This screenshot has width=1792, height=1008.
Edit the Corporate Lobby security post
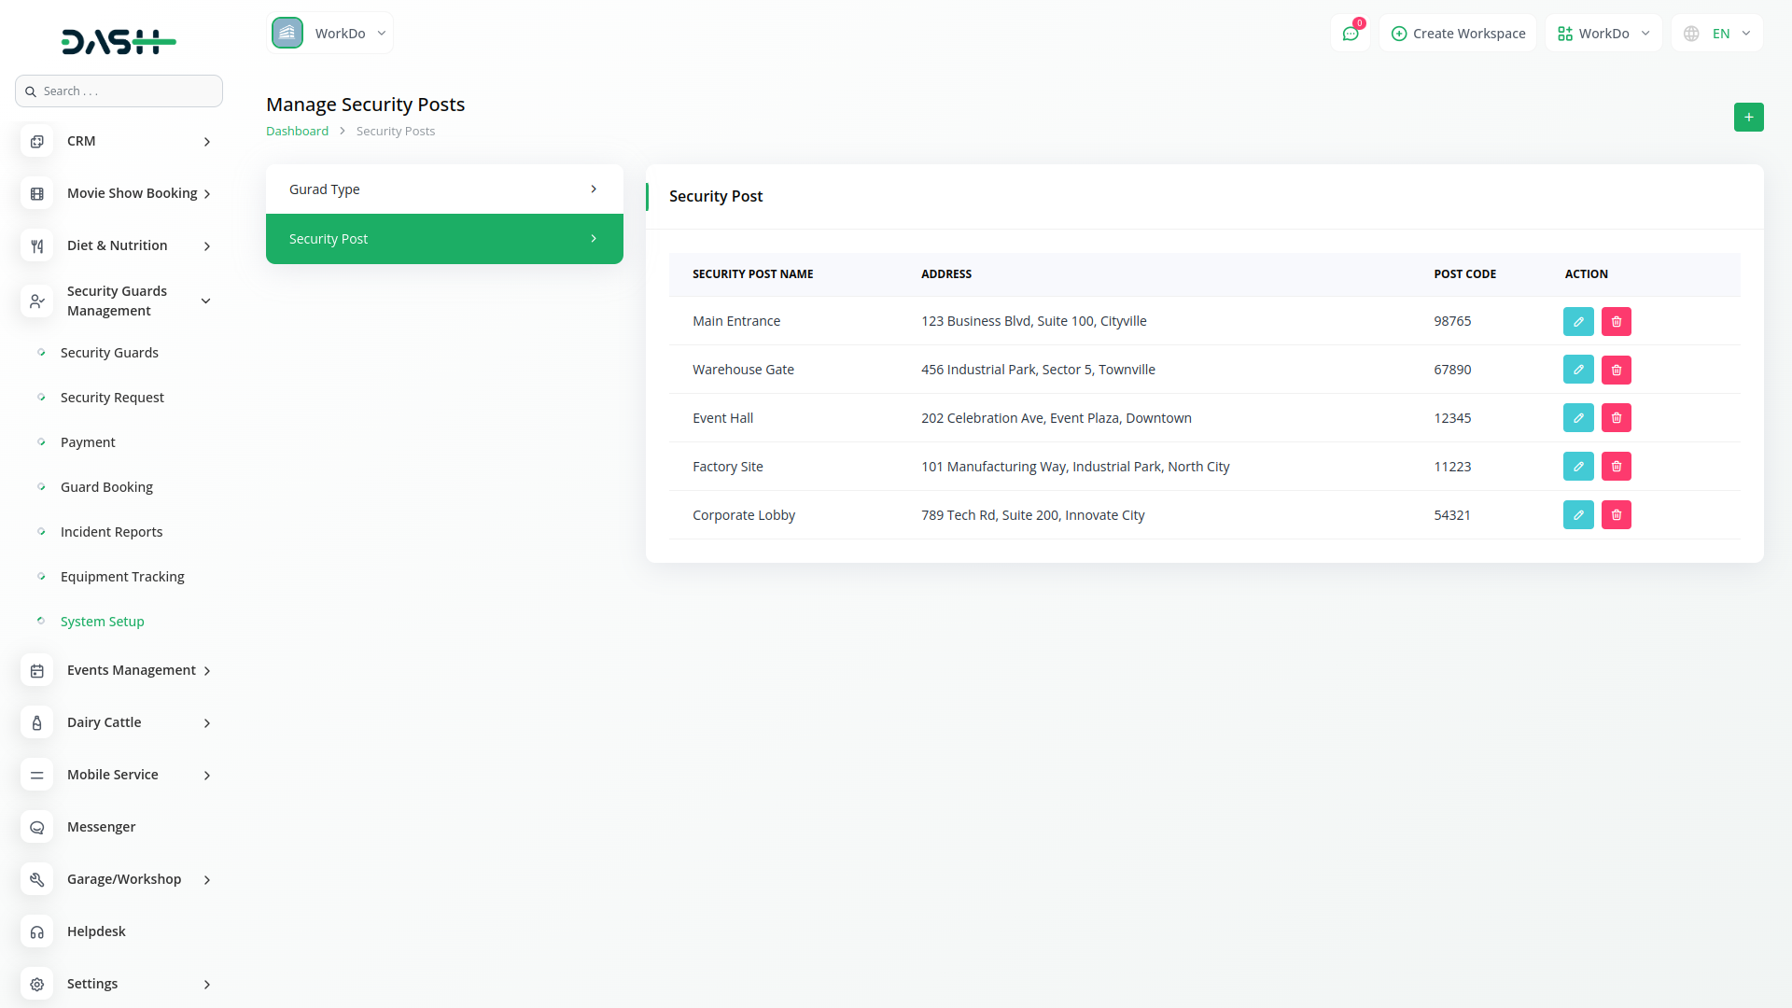pyautogui.click(x=1578, y=515)
